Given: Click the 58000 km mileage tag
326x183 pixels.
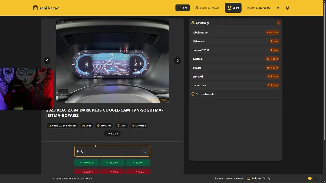Looking at the screenshot, I should pyautogui.click(x=104, y=126).
